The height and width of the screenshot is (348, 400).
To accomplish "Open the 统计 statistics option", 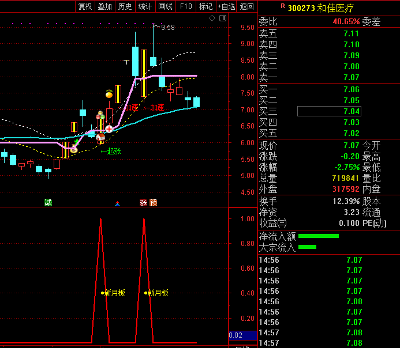I will pos(145,6).
